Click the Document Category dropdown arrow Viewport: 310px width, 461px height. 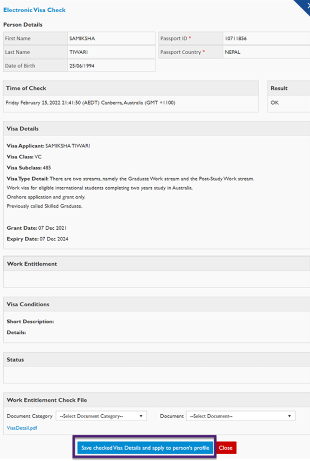tap(141, 416)
